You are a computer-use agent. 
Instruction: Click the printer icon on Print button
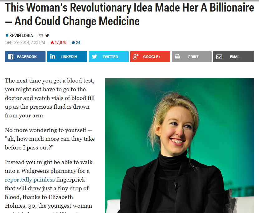click(x=177, y=57)
